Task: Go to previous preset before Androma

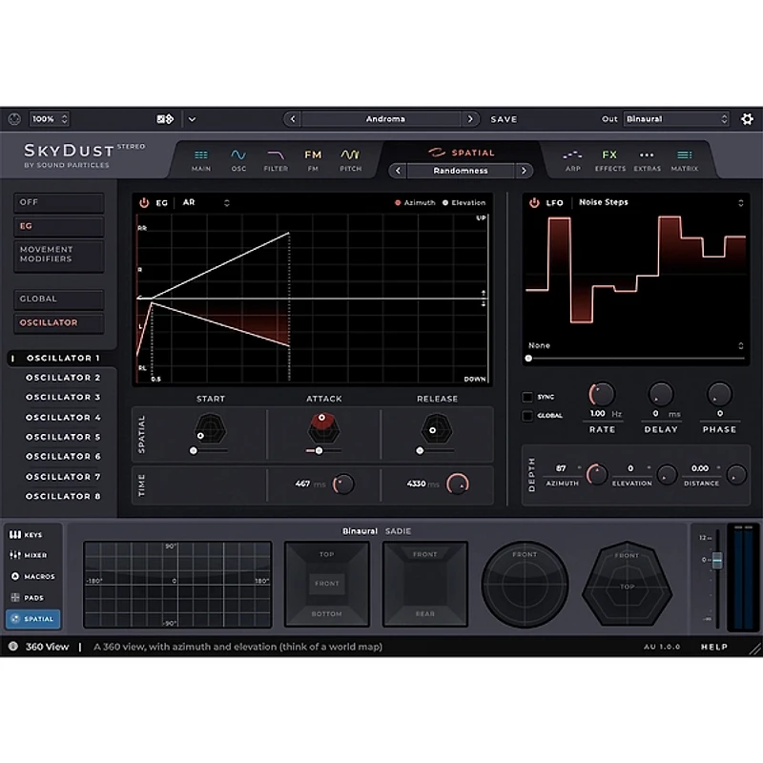Action: (293, 119)
